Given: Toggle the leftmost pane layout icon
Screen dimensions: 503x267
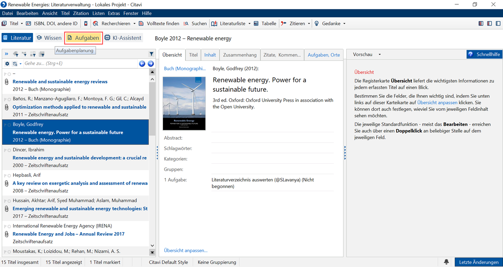Looking at the screenshot, I should [x=481, y=24].
